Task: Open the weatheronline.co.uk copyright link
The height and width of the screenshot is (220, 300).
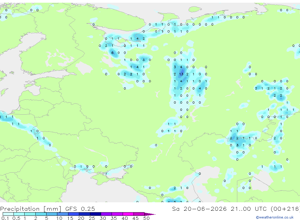Action: pyautogui.click(x=275, y=217)
